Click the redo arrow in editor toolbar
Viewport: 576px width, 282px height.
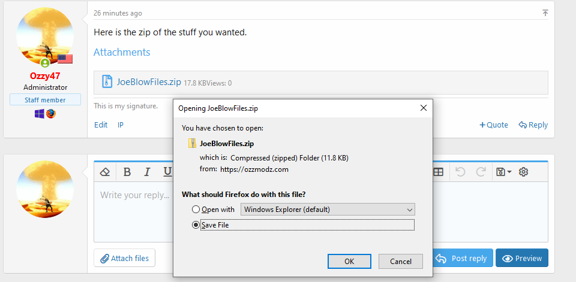click(x=481, y=172)
